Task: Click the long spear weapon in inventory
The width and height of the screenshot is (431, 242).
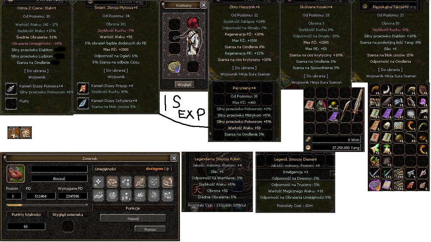Action: click(357, 105)
